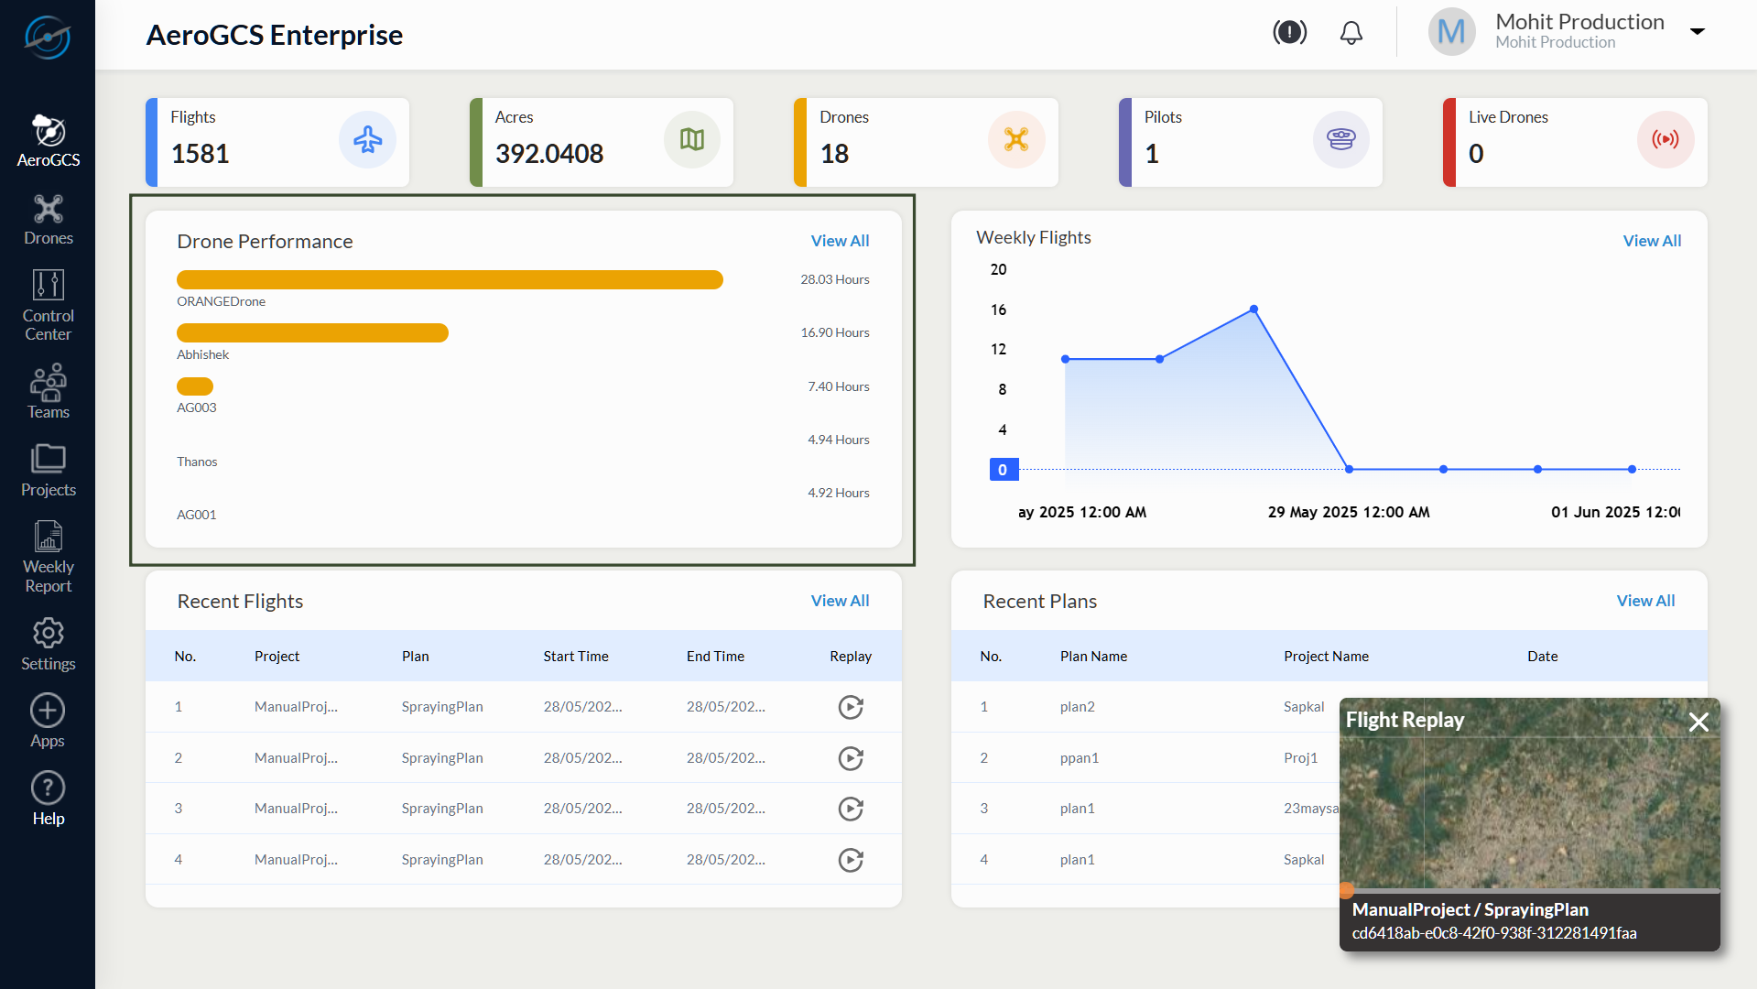Open the Help sidebar item
Screen dimensions: 1758x989
coord(48,799)
